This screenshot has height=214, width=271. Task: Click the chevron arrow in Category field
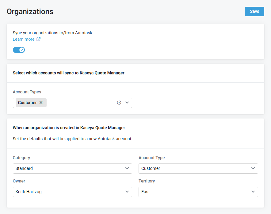[x=127, y=168]
